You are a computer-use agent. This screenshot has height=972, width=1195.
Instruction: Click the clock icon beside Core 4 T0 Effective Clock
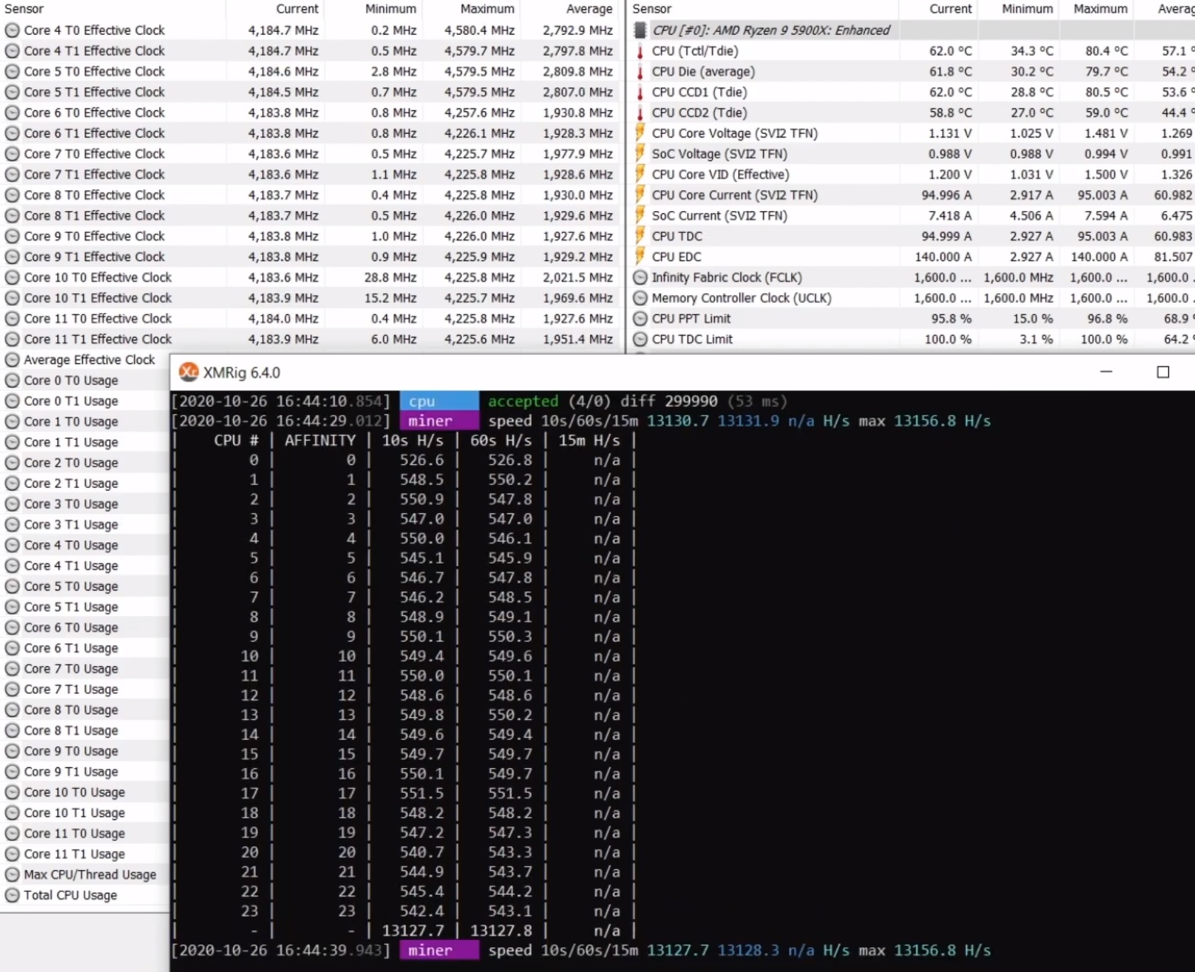coord(12,30)
